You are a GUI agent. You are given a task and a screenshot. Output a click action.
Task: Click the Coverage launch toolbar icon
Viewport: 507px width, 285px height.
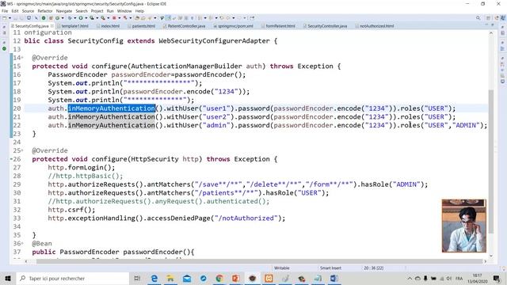point(92,17)
